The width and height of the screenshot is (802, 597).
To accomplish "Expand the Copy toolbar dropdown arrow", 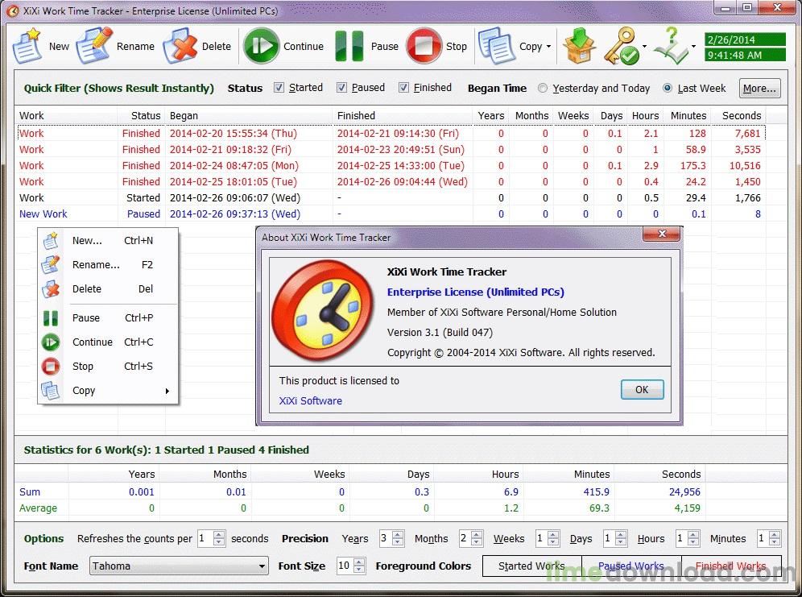I will (549, 47).
